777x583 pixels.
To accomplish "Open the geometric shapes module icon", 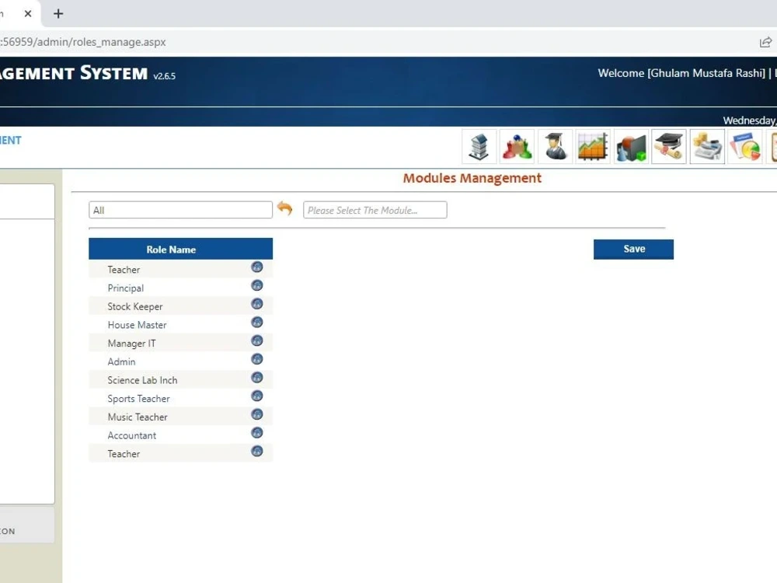I will tap(631, 147).
